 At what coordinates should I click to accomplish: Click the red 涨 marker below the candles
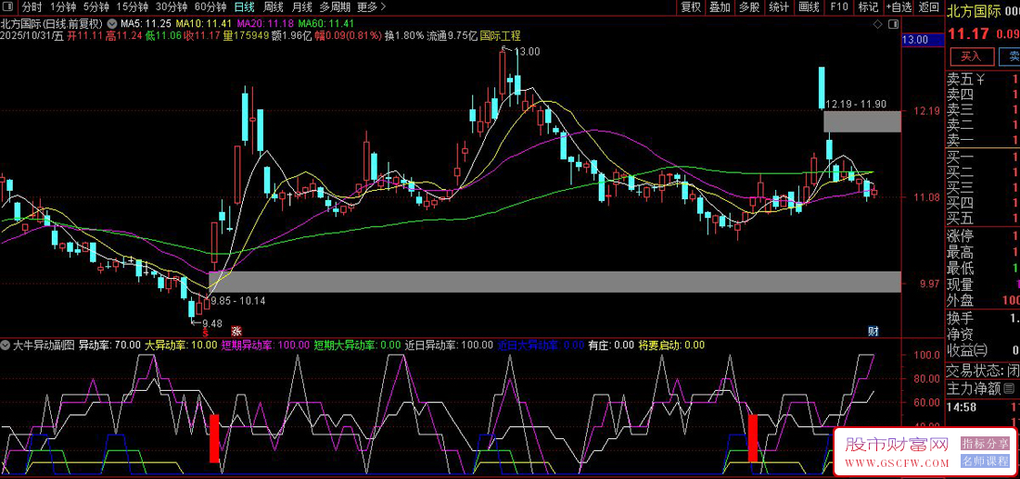click(x=236, y=331)
